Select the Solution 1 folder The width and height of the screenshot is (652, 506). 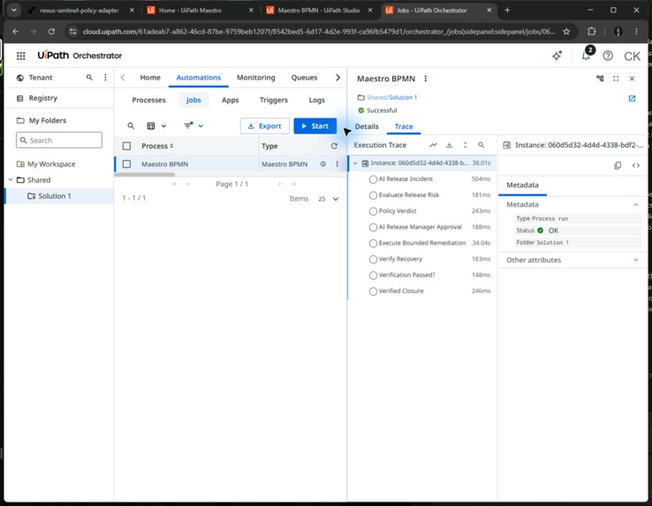55,196
